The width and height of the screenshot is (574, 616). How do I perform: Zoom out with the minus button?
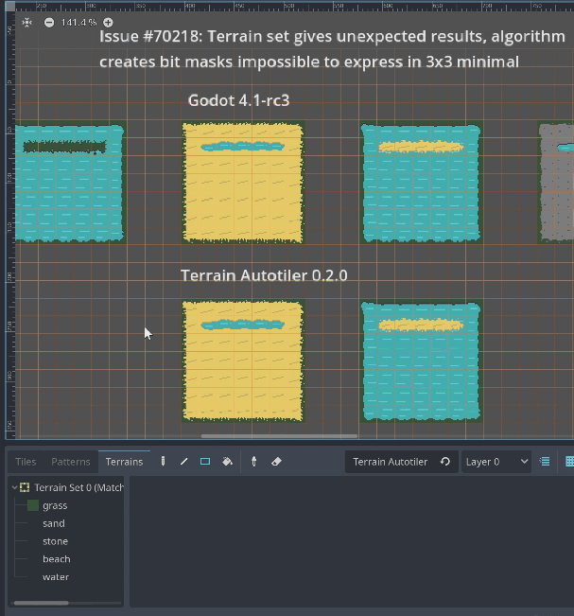click(49, 23)
